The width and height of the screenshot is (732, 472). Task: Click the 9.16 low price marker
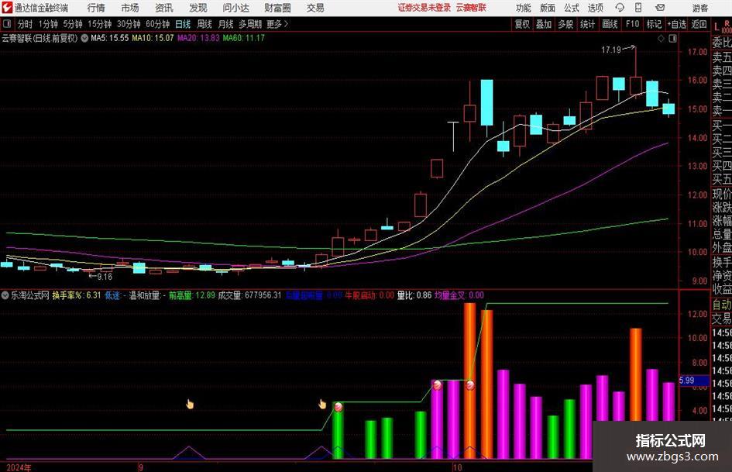pyautogui.click(x=105, y=277)
